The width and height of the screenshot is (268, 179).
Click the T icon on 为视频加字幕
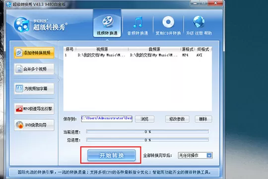(19, 89)
